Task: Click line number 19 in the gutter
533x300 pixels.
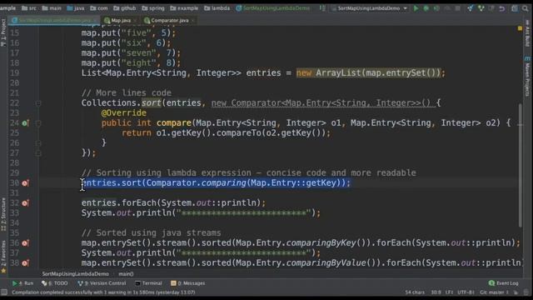Action: pos(14,73)
